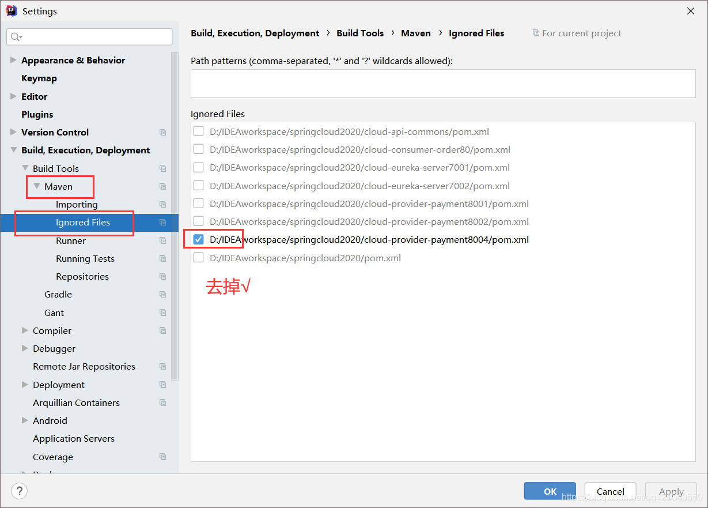The width and height of the screenshot is (708, 508).
Task: Check the cloud-provider-payment8002 pom.xml checkbox
Action: click(x=198, y=221)
